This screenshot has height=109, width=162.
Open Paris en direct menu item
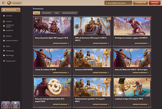12,41
